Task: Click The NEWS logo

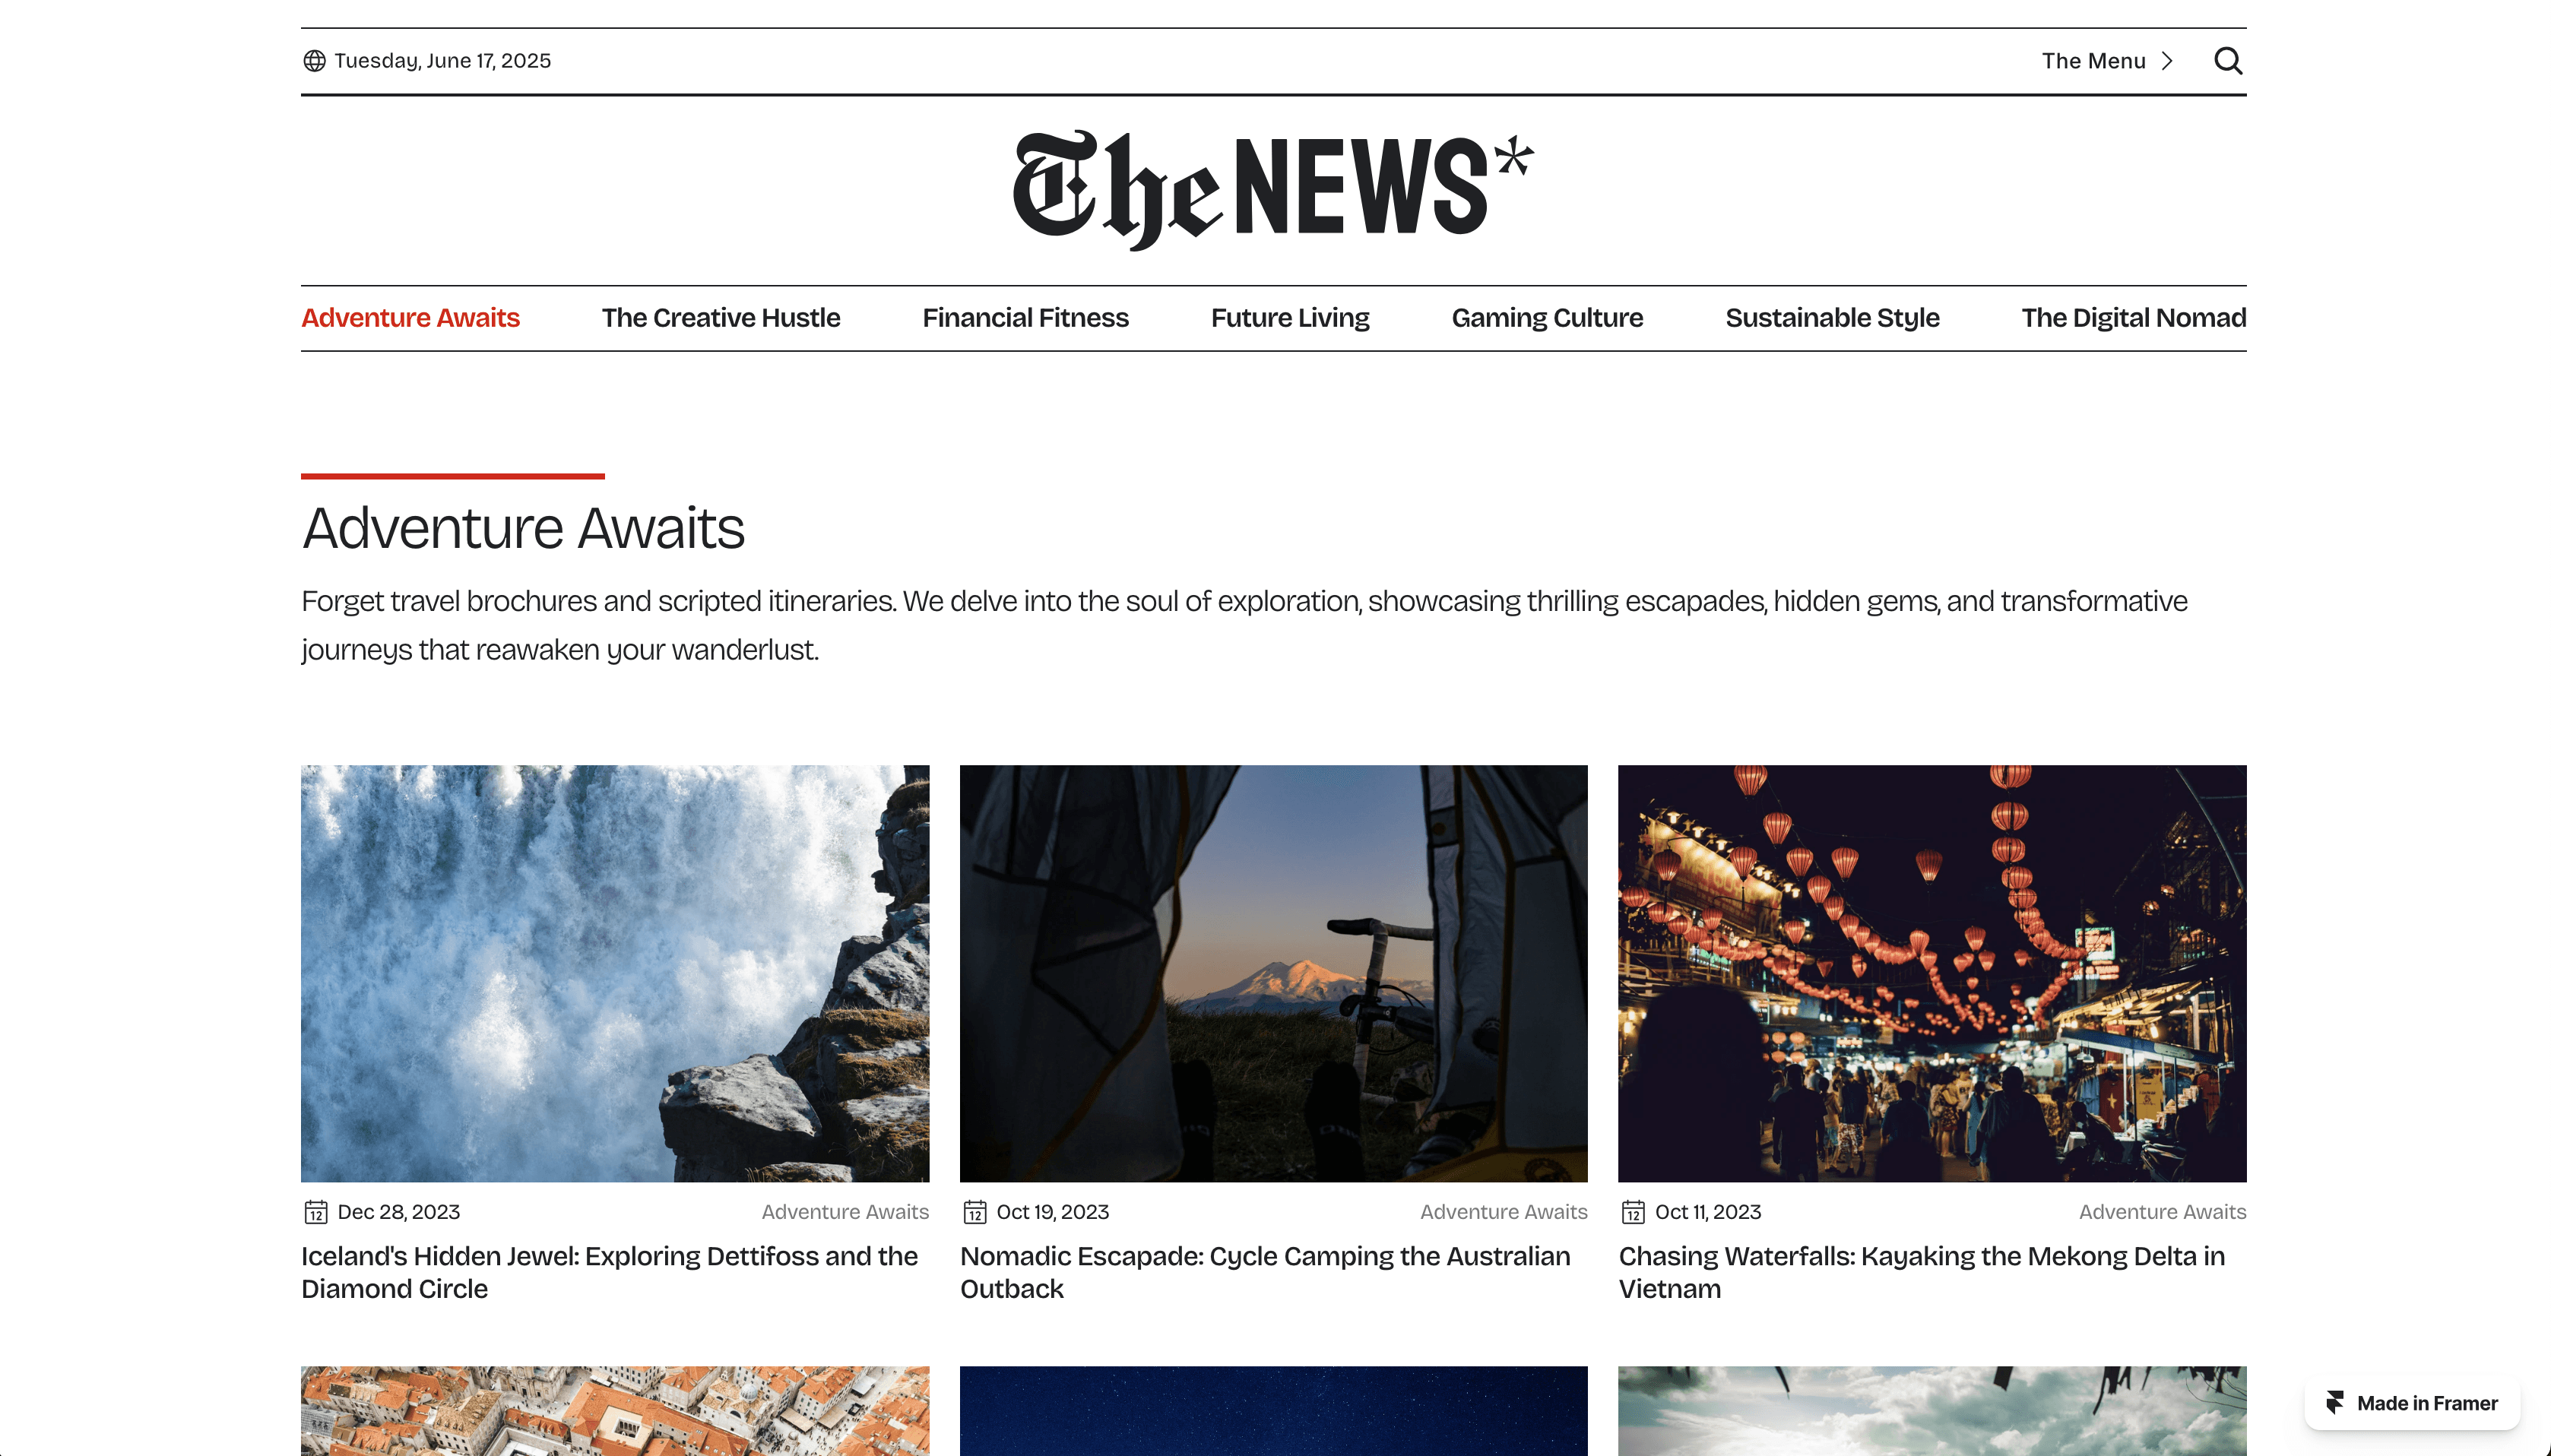Action: 1273,189
